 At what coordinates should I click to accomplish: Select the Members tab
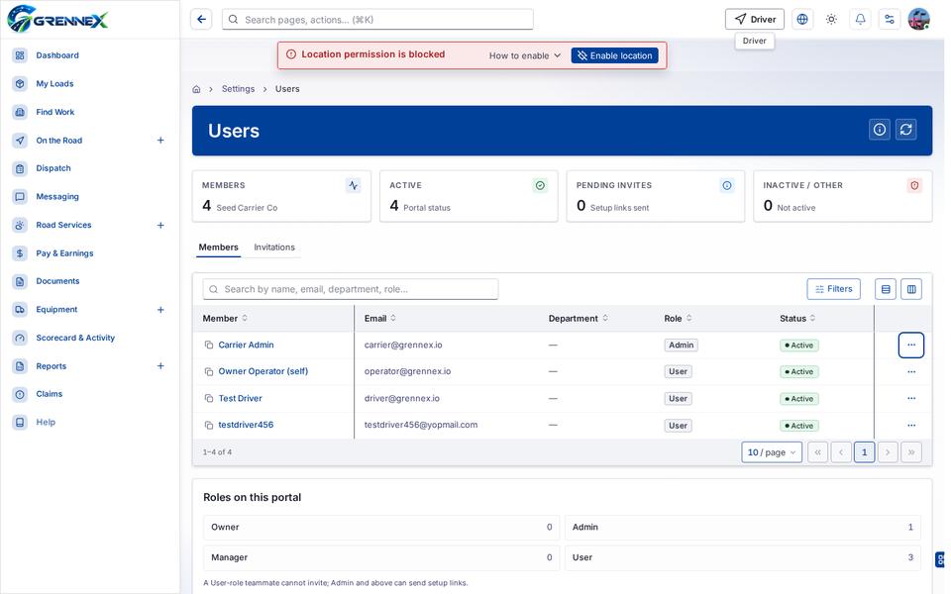coord(218,247)
